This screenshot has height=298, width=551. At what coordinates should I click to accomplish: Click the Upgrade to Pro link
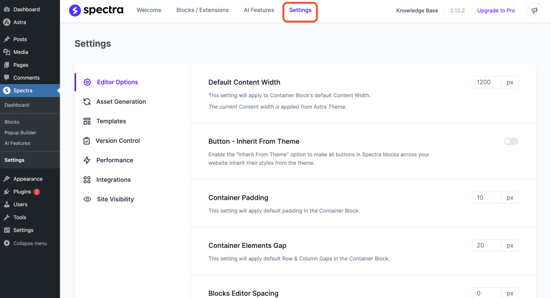tap(496, 11)
